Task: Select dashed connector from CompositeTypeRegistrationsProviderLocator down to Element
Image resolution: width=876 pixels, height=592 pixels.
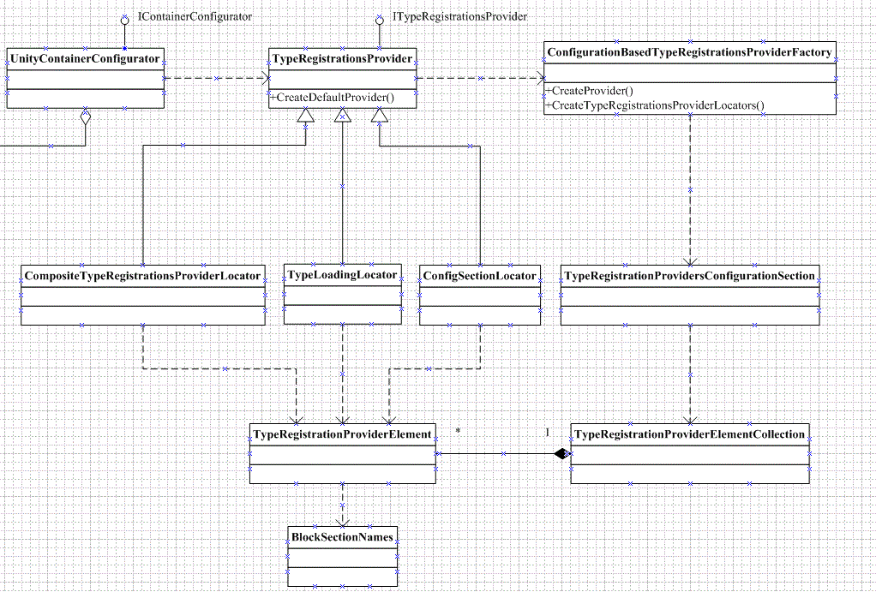Action: tap(225, 368)
